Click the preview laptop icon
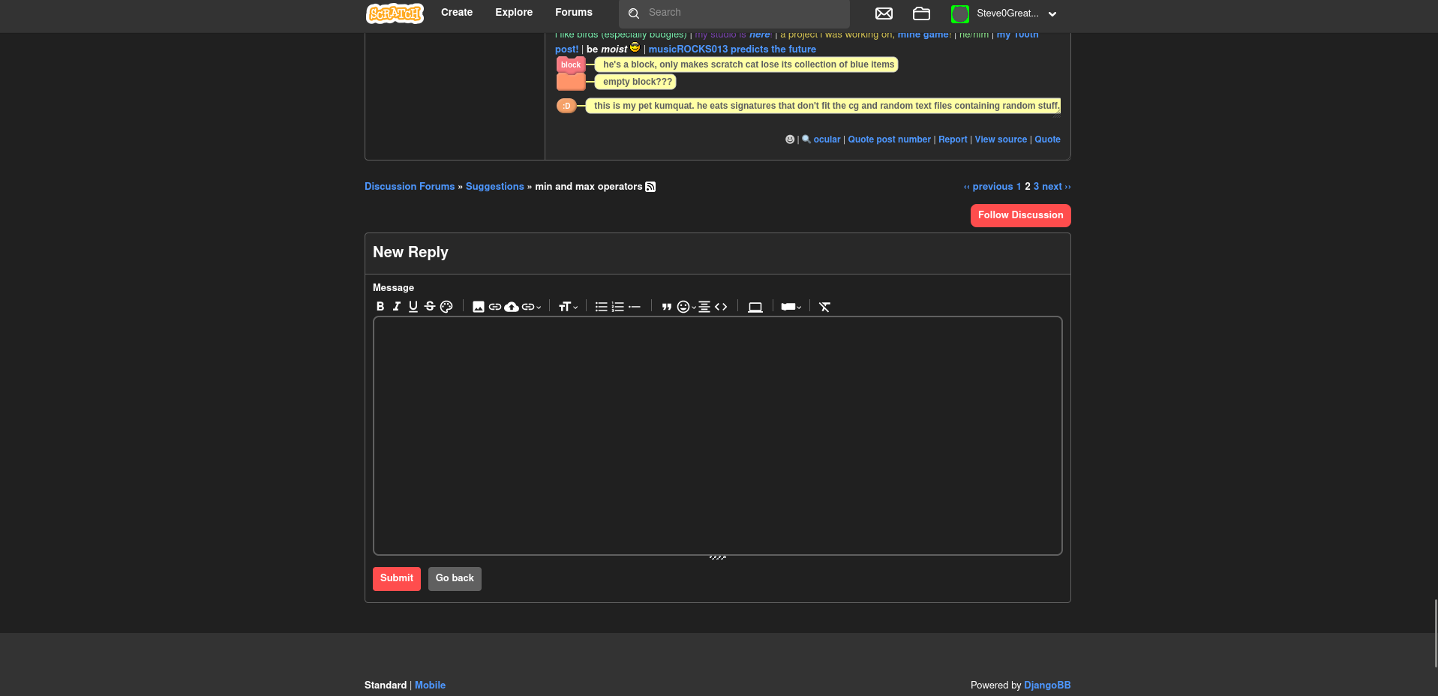 click(x=755, y=307)
